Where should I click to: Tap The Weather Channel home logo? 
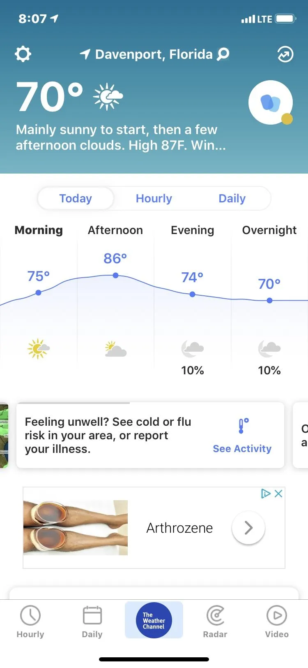point(154,620)
